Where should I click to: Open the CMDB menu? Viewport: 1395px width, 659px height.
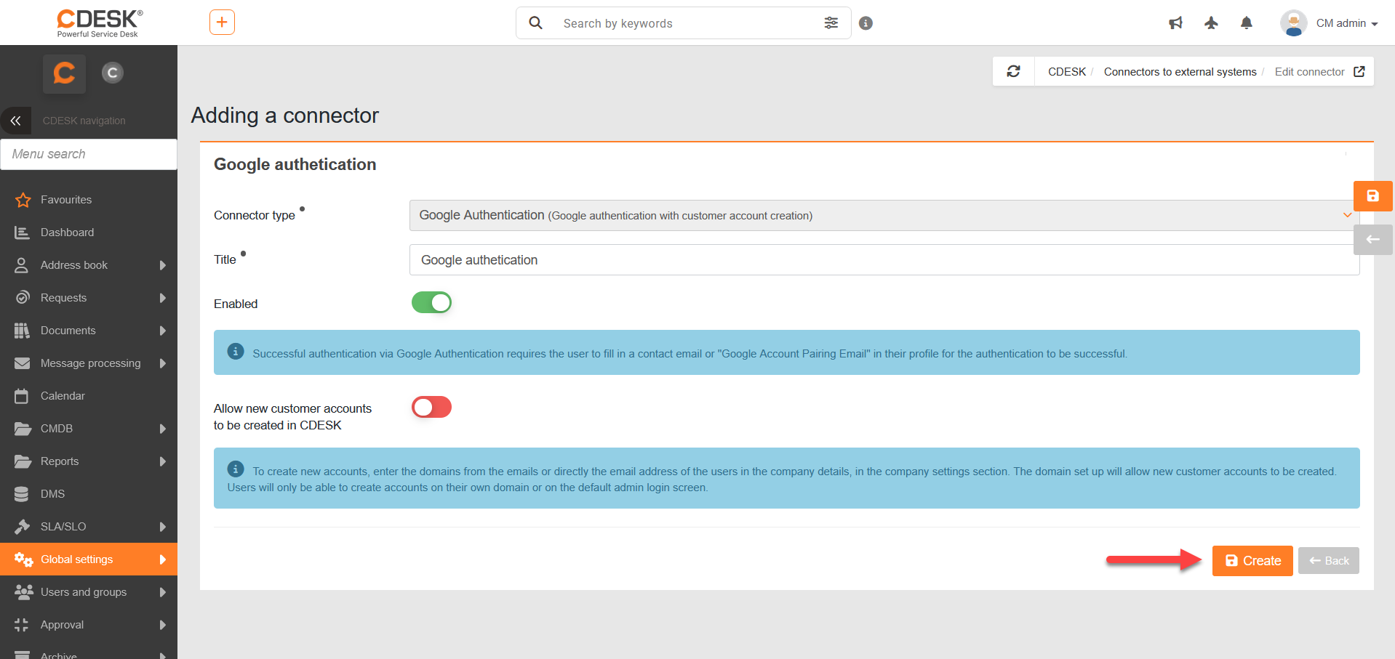(57, 429)
